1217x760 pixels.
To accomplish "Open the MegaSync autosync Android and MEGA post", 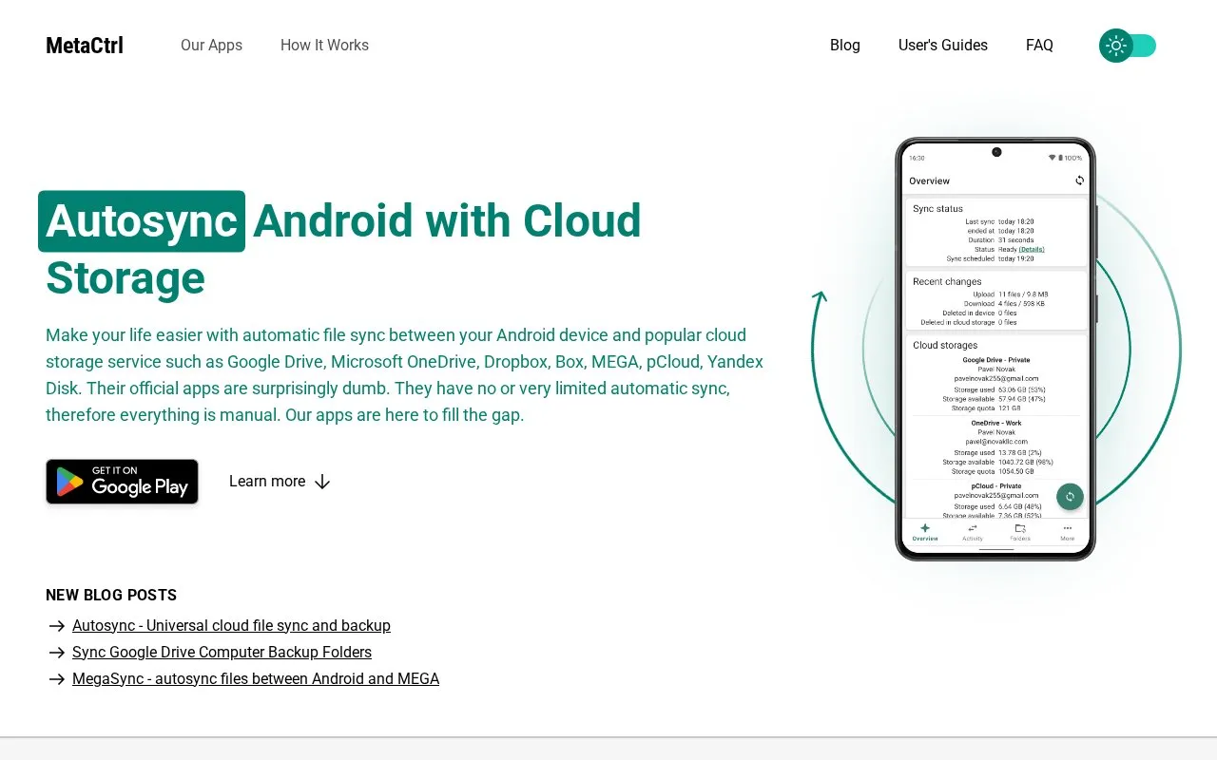I will click(256, 678).
